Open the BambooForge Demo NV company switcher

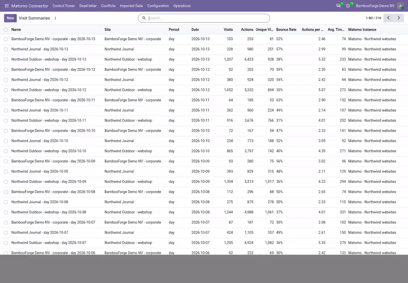point(375,6)
